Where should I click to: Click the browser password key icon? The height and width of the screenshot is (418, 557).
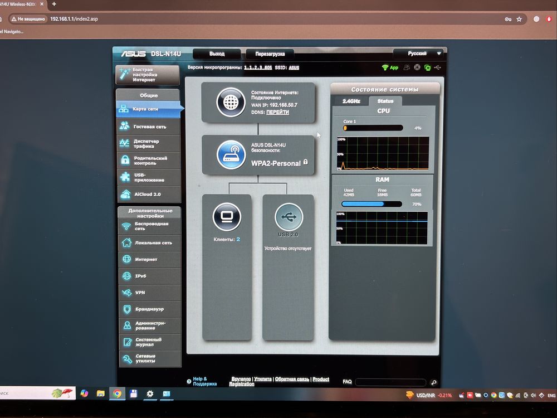tap(508, 19)
